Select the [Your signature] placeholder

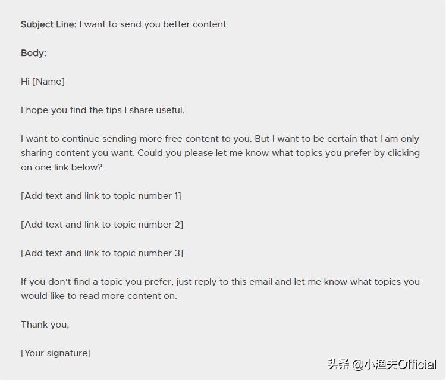point(56,353)
